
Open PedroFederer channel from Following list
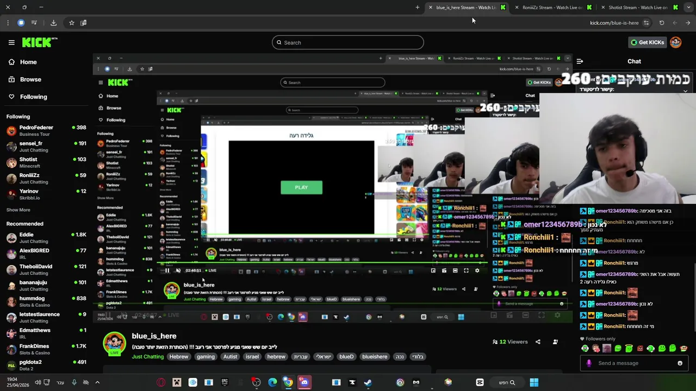[x=46, y=130]
